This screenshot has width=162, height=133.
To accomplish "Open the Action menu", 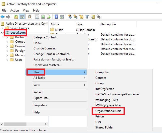I will coord(14,11).
